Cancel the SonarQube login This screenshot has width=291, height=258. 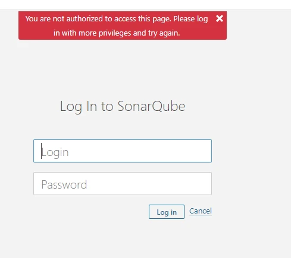tap(201, 211)
